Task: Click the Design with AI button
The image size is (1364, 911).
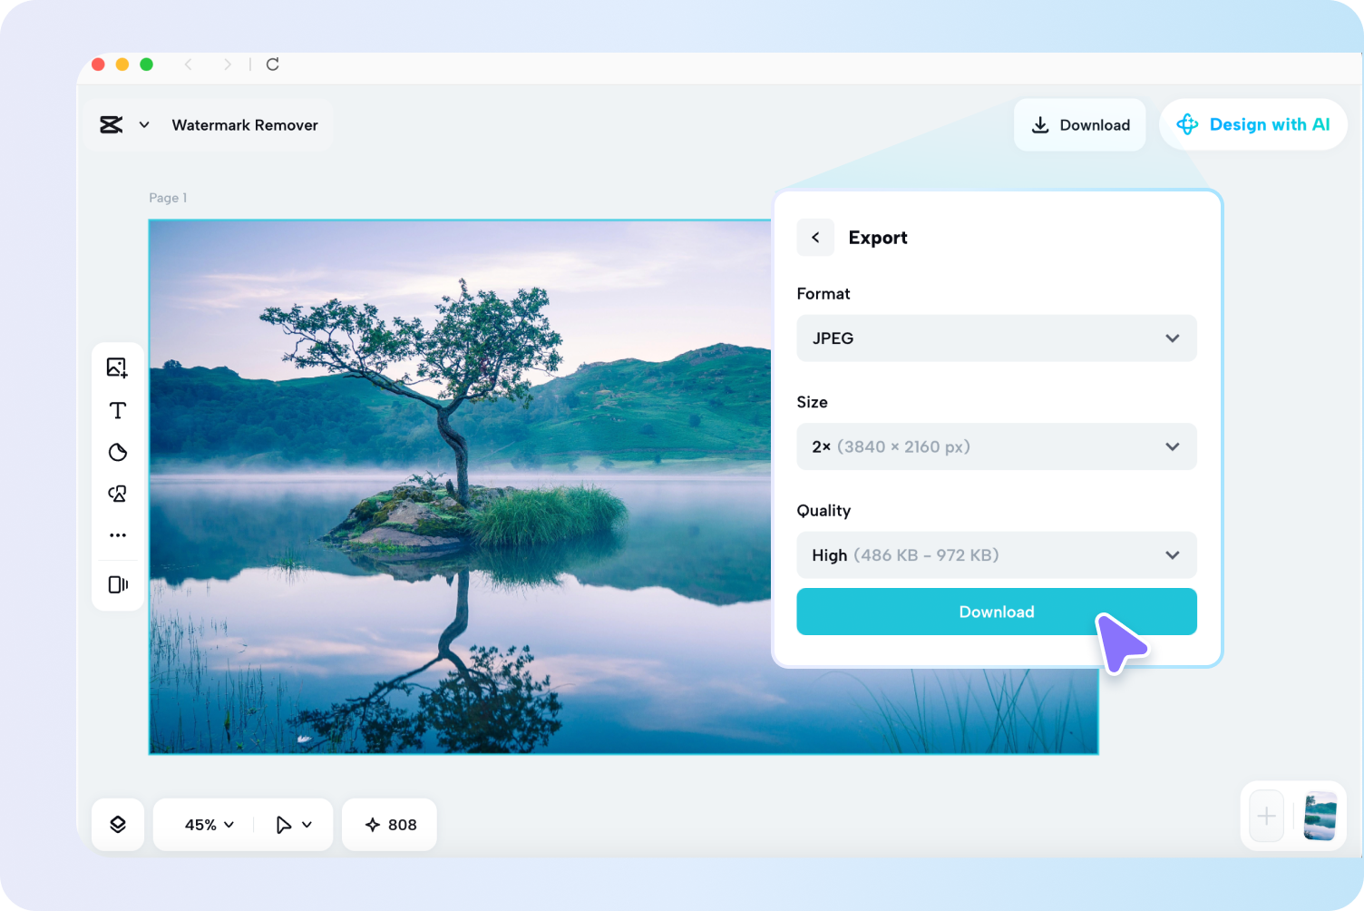Action: (1253, 124)
